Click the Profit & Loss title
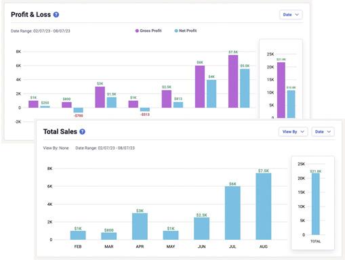Viewport: 345px width, 260px height. 31,15
